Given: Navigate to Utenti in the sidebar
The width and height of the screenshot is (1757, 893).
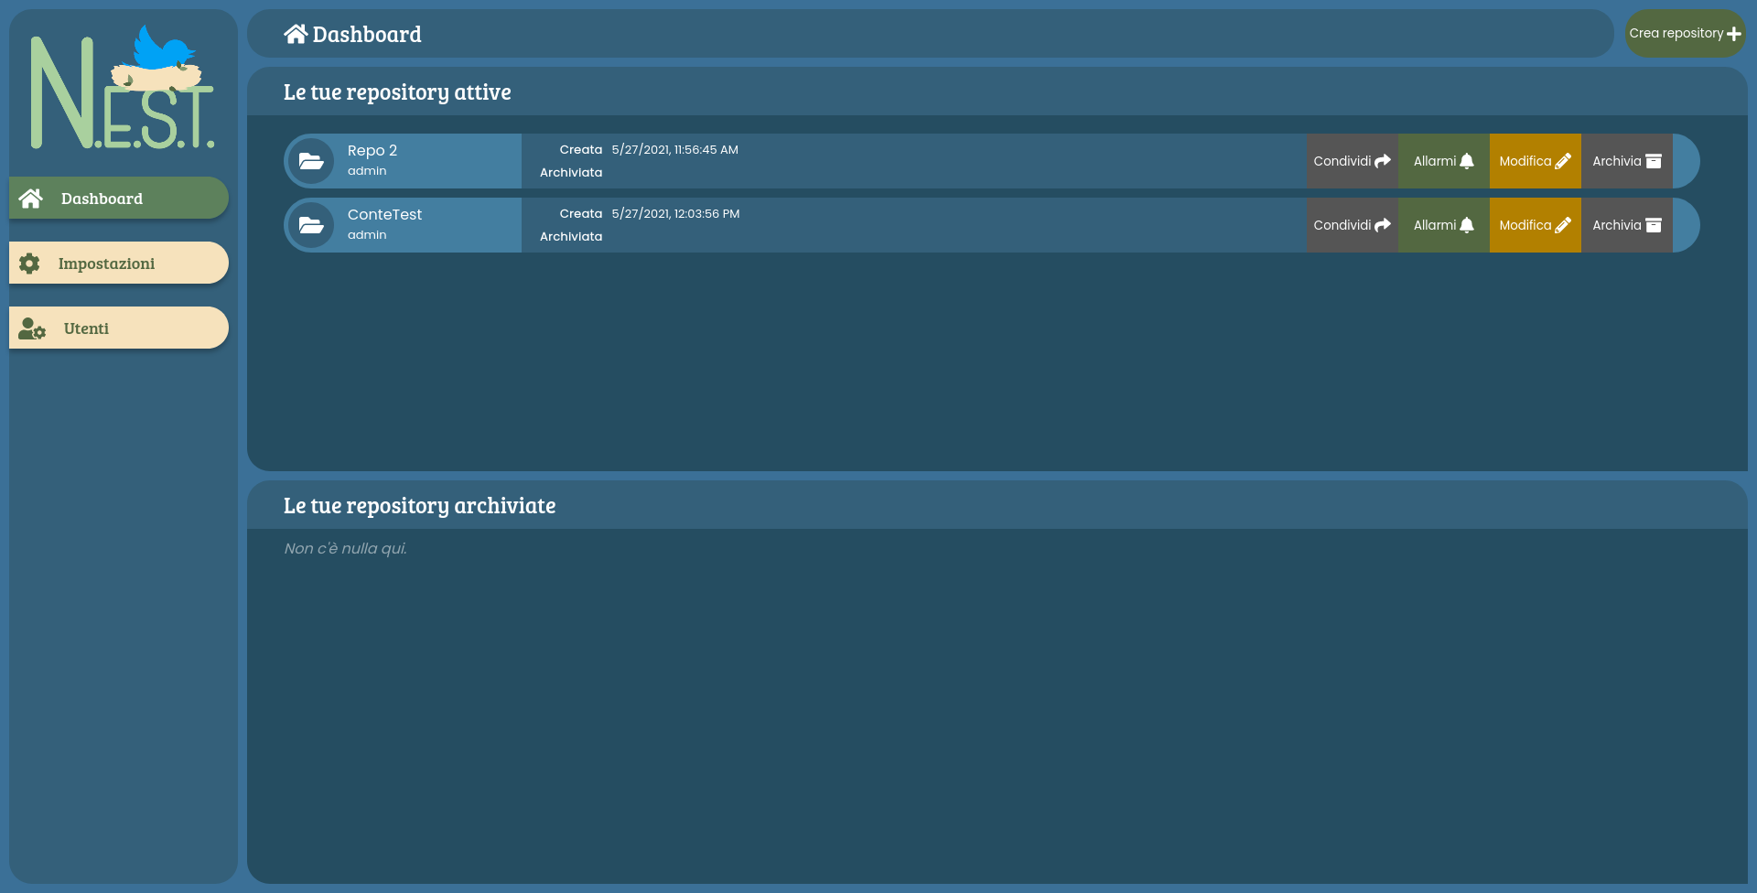Looking at the screenshot, I should point(86,328).
